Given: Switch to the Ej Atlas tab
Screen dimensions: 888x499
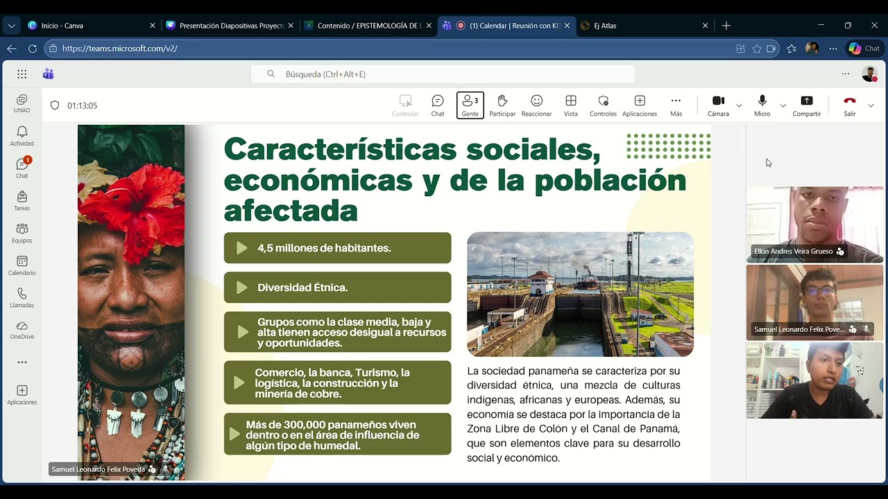Looking at the screenshot, I should pyautogui.click(x=644, y=26).
